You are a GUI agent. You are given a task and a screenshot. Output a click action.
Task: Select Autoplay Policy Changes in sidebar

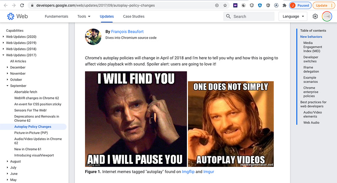(x=33, y=127)
